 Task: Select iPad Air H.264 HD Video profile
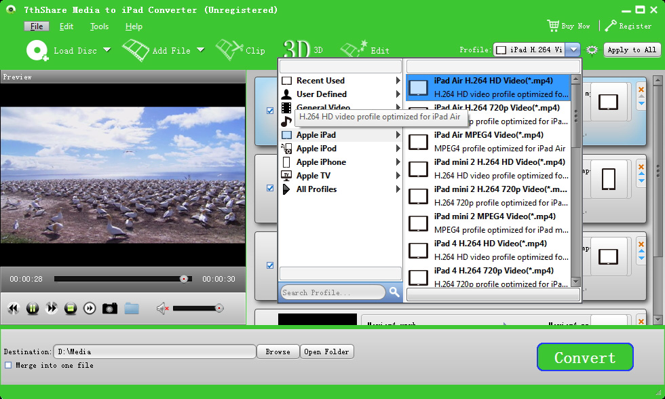[x=488, y=88]
